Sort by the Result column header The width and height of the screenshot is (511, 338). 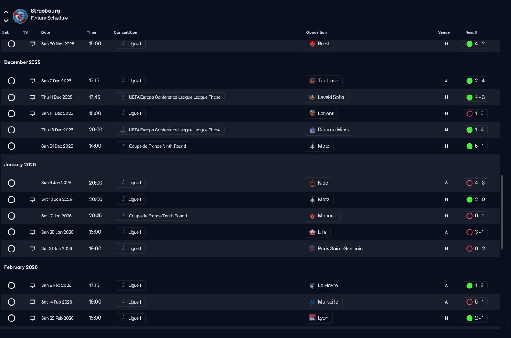[x=471, y=32]
